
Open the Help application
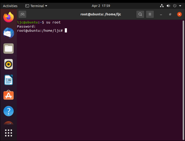coord(9,111)
